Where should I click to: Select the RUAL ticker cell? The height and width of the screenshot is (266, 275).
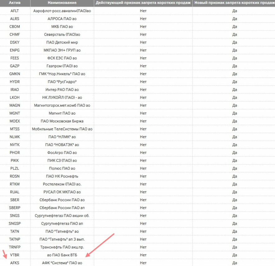pos(15,192)
